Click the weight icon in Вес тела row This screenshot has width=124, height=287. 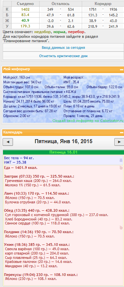pos(121,160)
